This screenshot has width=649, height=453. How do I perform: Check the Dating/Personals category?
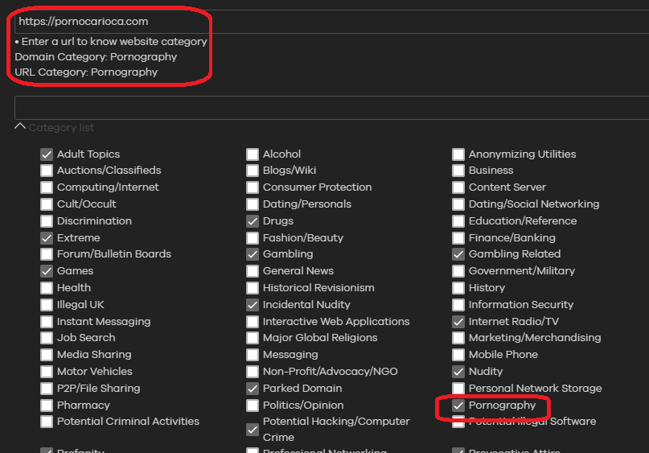point(253,204)
